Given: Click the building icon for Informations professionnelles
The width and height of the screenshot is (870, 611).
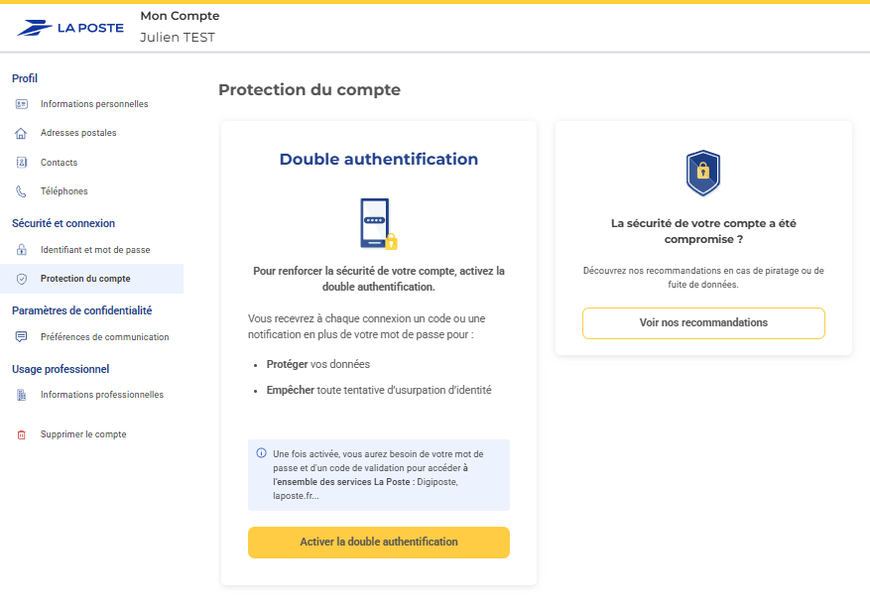Looking at the screenshot, I should point(22,395).
